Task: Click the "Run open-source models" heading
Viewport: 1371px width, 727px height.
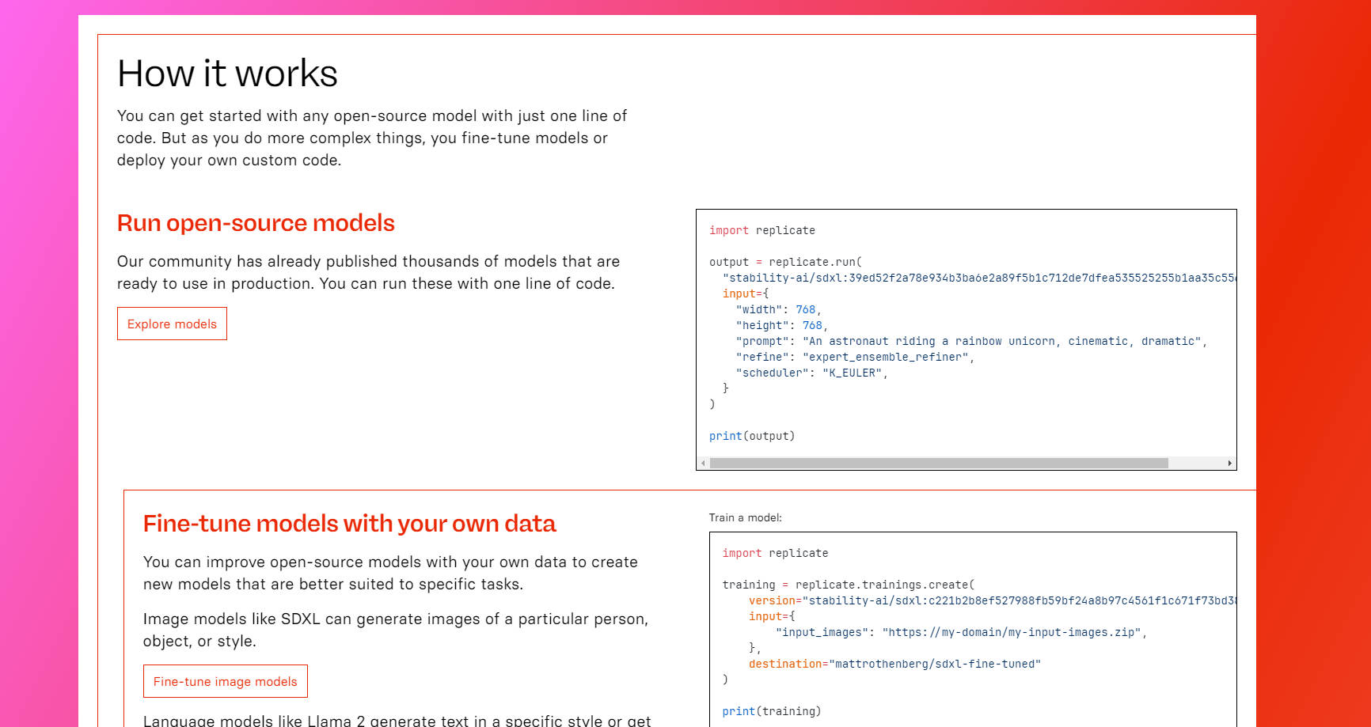Action: [256, 223]
